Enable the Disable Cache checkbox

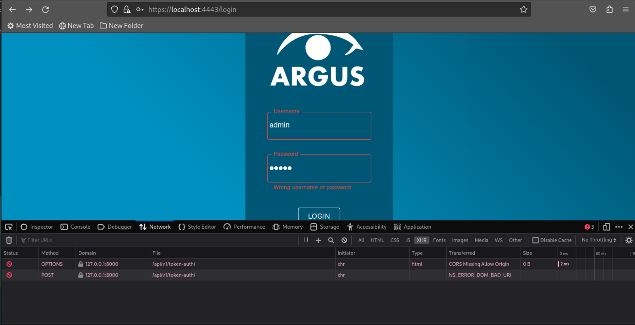pos(535,240)
